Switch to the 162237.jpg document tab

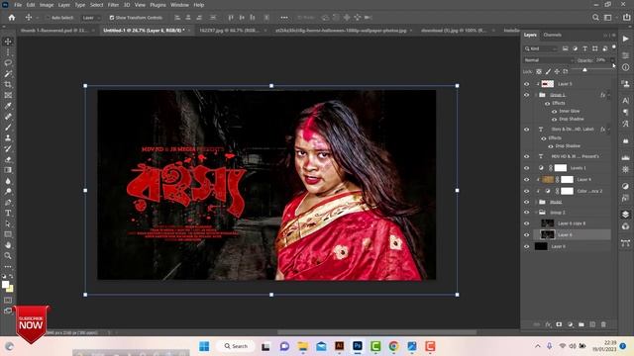[230, 31]
